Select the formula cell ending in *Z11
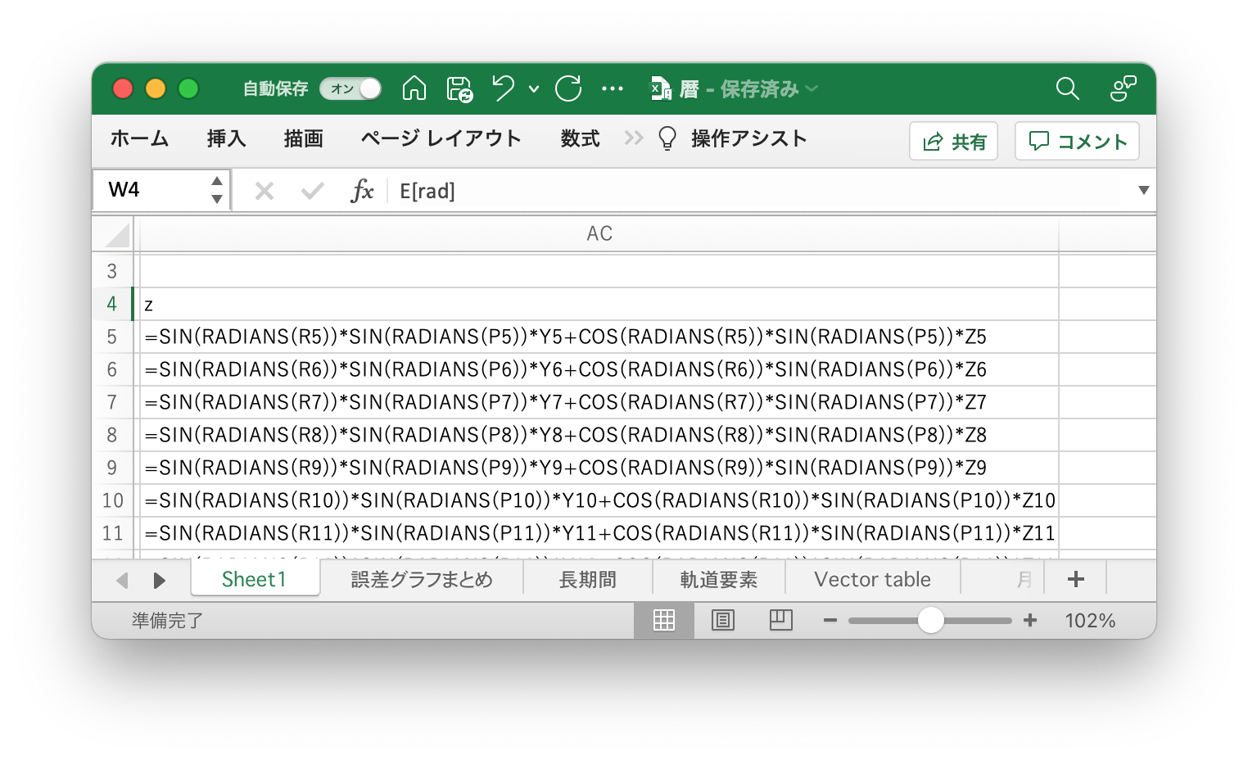 tap(599, 533)
